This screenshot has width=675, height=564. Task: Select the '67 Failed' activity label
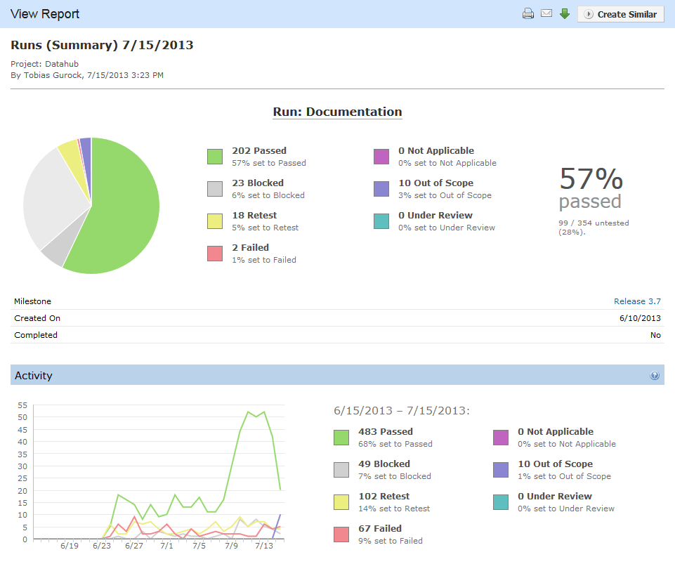point(380,528)
